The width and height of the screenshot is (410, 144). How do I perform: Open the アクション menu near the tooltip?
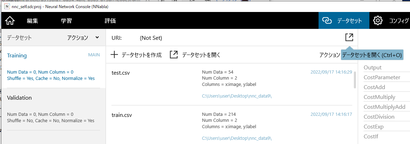(329, 55)
